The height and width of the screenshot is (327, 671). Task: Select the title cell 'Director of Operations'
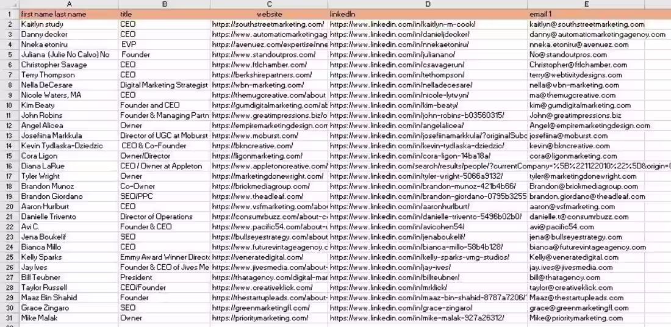click(164, 217)
